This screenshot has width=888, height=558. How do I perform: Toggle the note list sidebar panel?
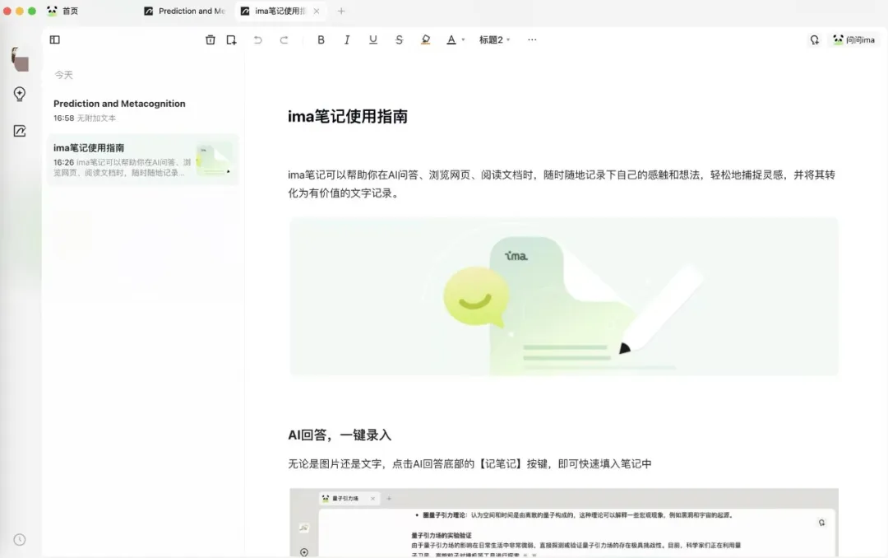(x=55, y=40)
